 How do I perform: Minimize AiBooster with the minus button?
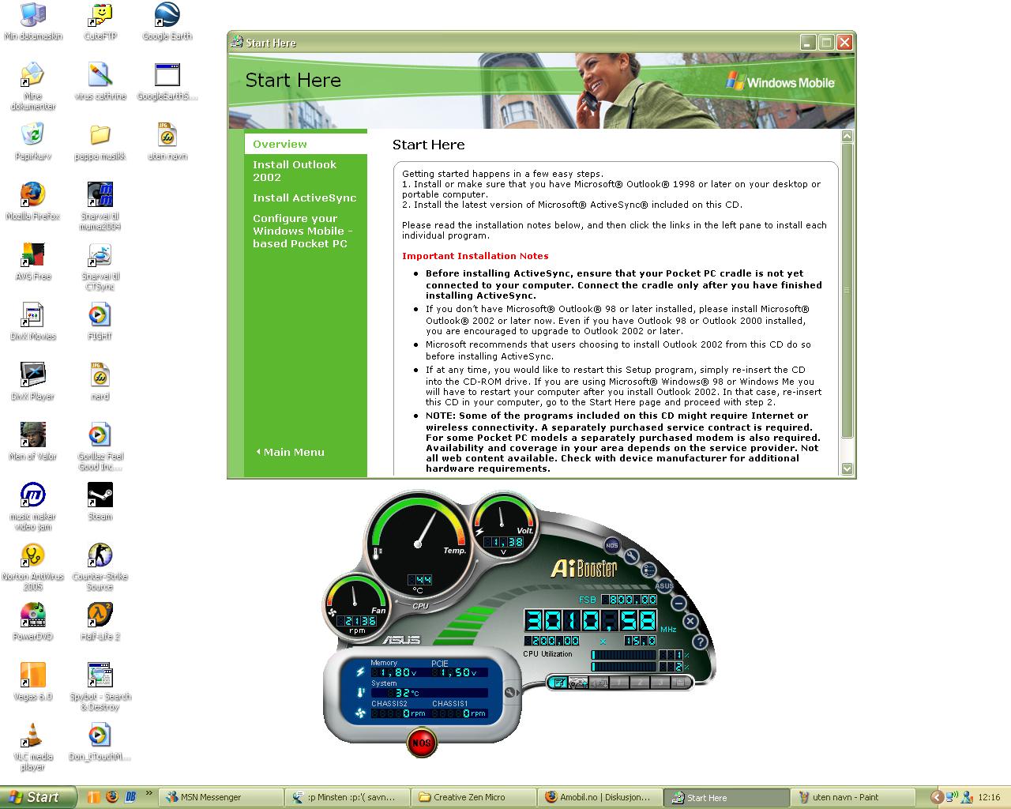tap(678, 603)
